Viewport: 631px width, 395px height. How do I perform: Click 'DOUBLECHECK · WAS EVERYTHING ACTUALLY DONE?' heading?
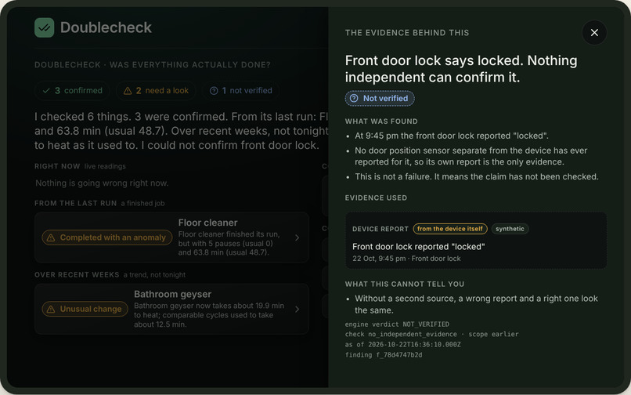153,65
